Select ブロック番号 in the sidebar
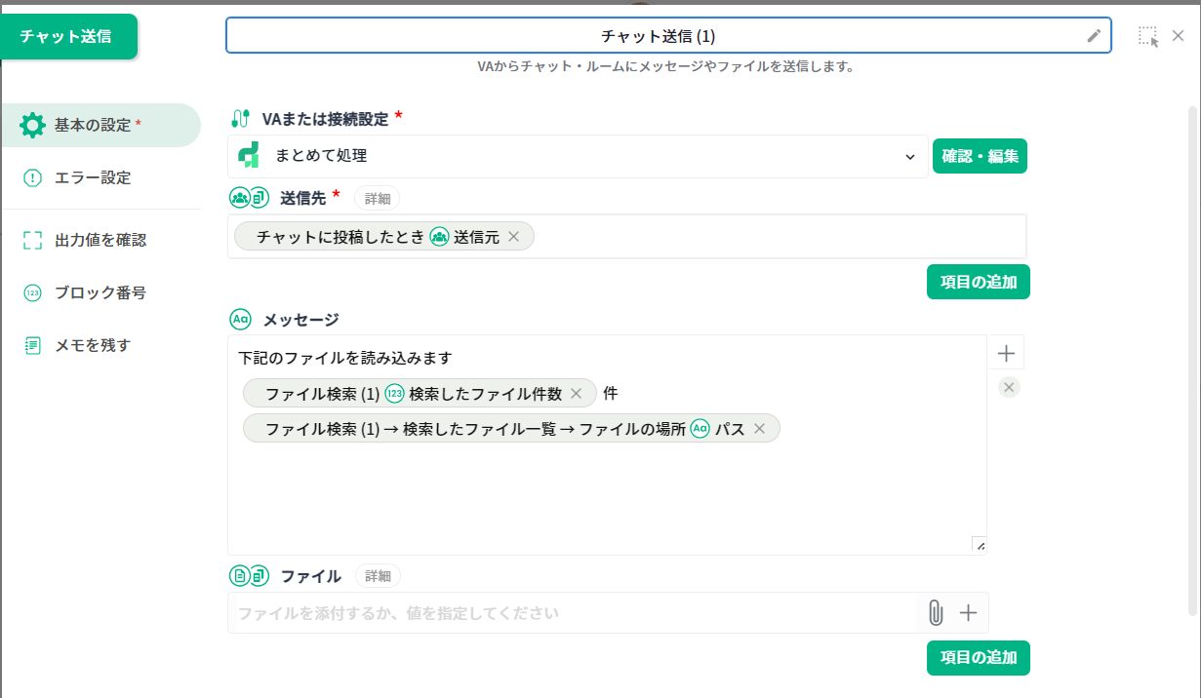1201x698 pixels. 100,292
